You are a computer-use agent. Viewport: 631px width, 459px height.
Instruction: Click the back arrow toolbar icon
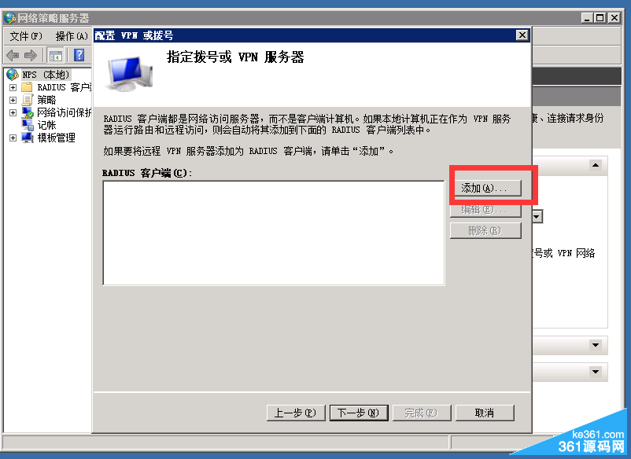pyautogui.click(x=13, y=55)
